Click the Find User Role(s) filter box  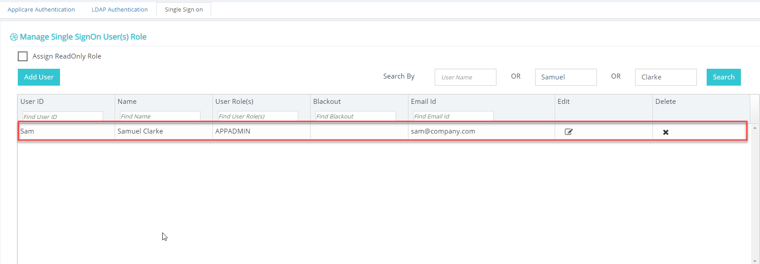(258, 116)
